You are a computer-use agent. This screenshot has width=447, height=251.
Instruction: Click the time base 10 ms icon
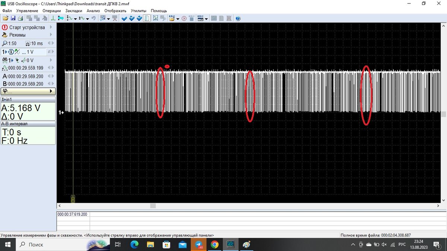pos(28,44)
